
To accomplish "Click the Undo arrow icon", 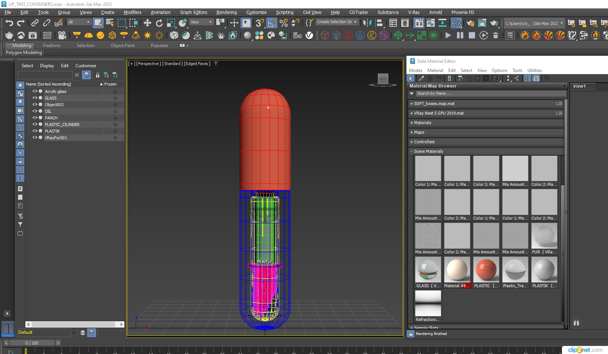I will (x=9, y=23).
